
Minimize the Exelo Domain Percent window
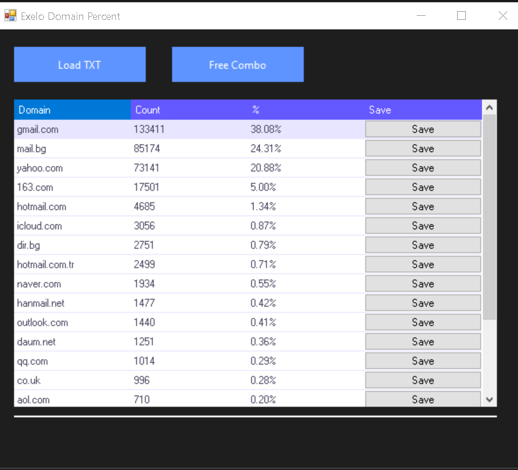pyautogui.click(x=421, y=16)
